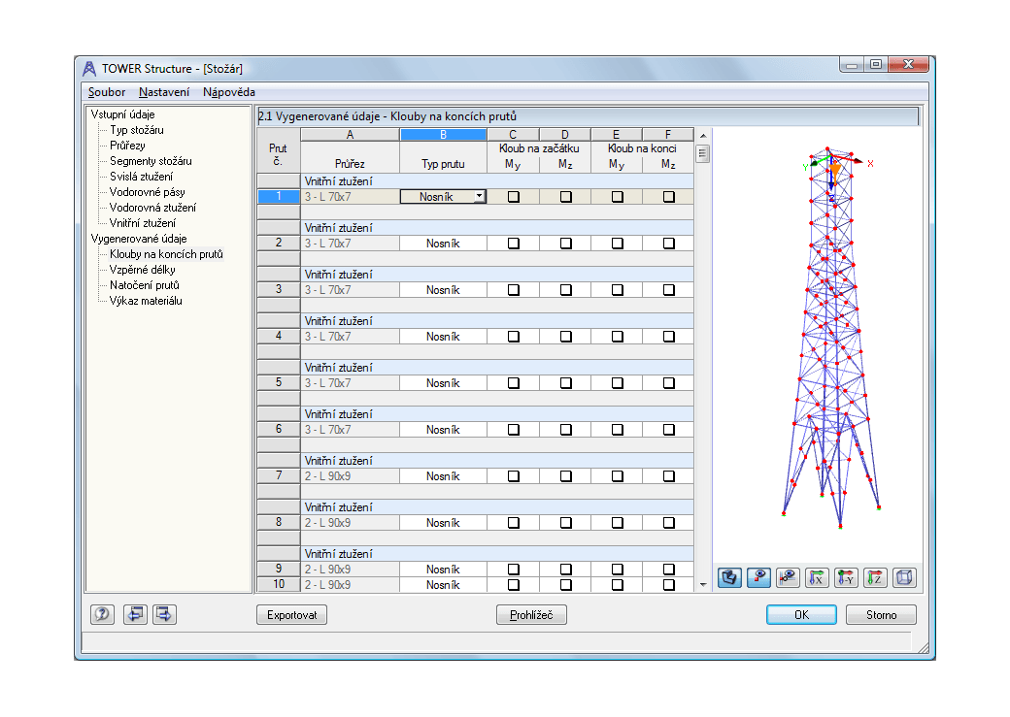1010x717 pixels.
Task: Set view along the X axis
Action: [817, 577]
